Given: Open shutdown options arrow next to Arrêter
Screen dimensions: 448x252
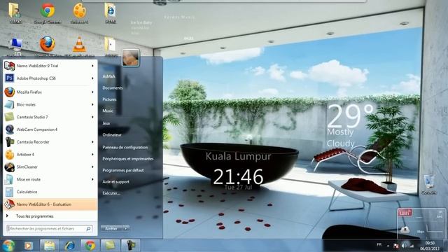Looking at the screenshot, I should pyautogui.click(x=126, y=229).
